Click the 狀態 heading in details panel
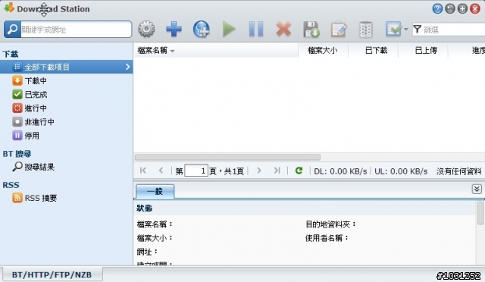Viewport: 485px width, 282px height. click(x=145, y=208)
